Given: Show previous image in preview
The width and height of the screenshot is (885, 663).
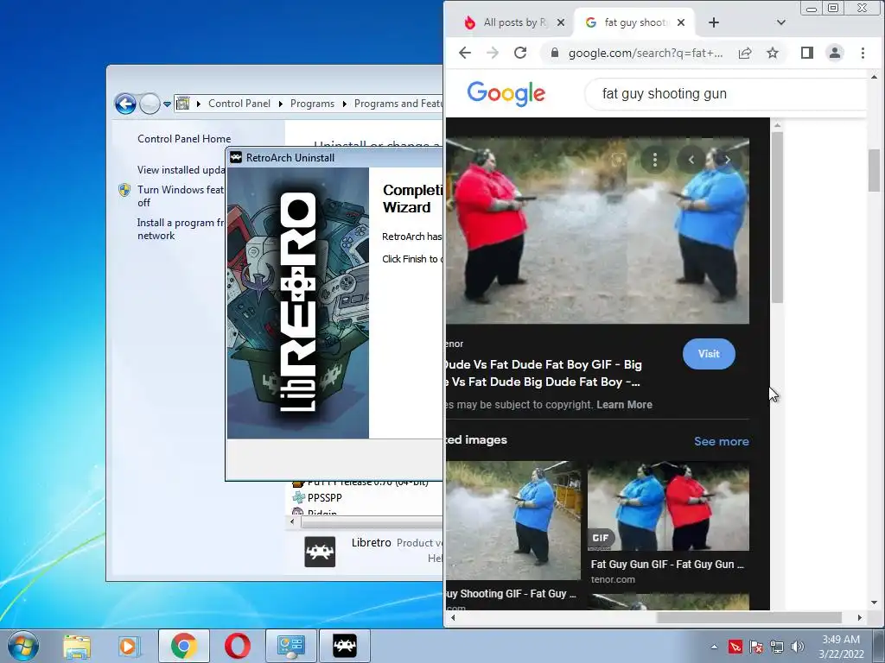Looking at the screenshot, I should tap(691, 160).
